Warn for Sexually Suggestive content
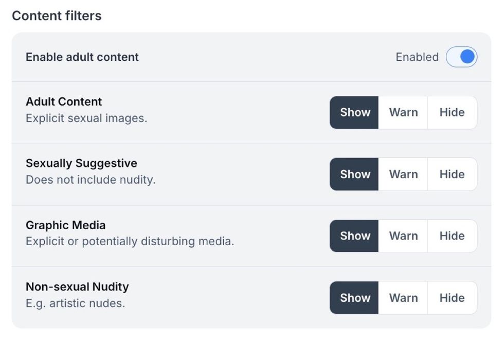The width and height of the screenshot is (504, 341). [x=403, y=174]
